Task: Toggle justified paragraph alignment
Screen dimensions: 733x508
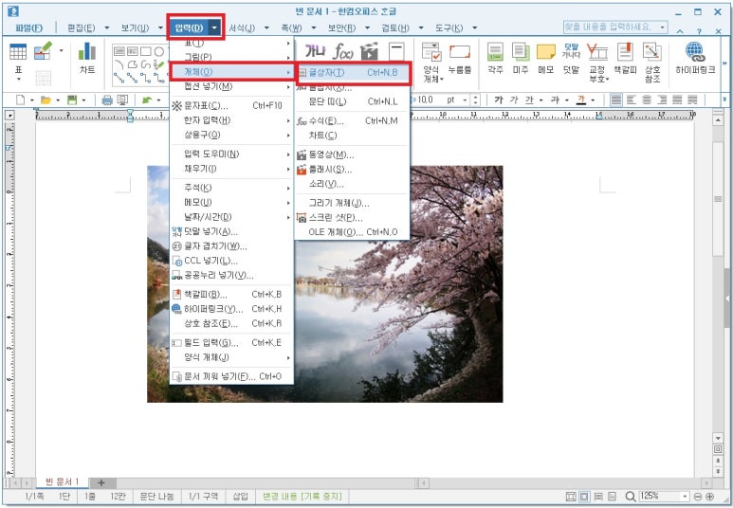Action: [616, 100]
